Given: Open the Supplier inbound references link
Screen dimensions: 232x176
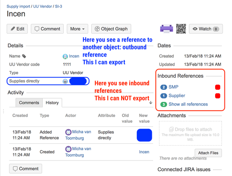Looking at the screenshot, I should tap(177, 96).
